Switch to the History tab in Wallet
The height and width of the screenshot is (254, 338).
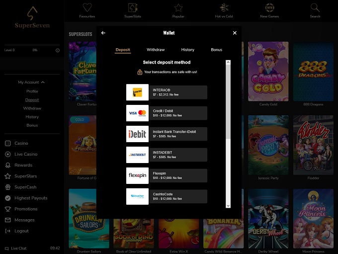pos(187,50)
